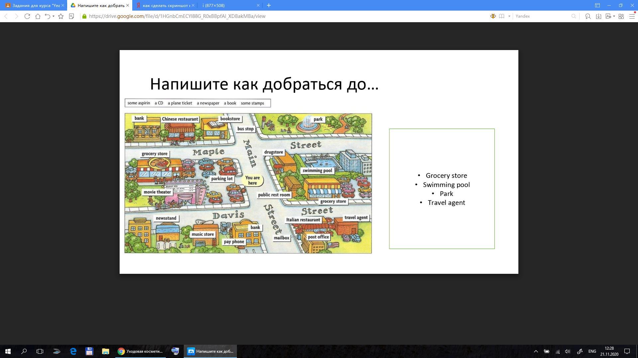Switch to the 'Задания для курса' tab
Viewport: 638px width, 358px height.
[x=33, y=5]
